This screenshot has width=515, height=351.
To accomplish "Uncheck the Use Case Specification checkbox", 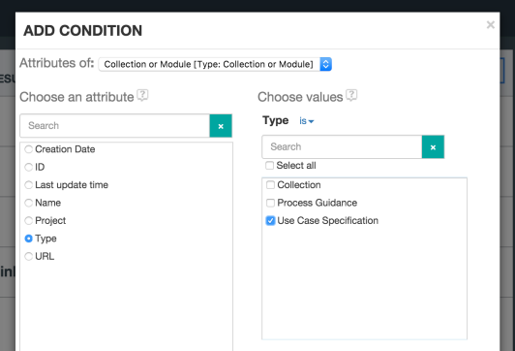I will [x=270, y=220].
